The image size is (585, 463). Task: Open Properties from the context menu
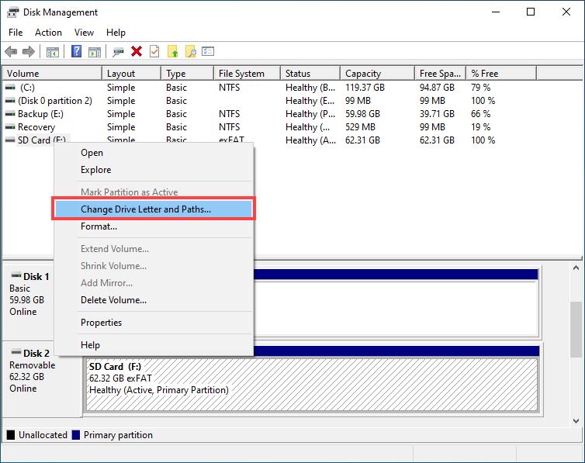point(101,323)
